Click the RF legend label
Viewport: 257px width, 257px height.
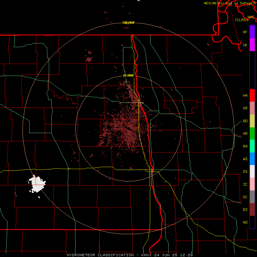point(245,32)
